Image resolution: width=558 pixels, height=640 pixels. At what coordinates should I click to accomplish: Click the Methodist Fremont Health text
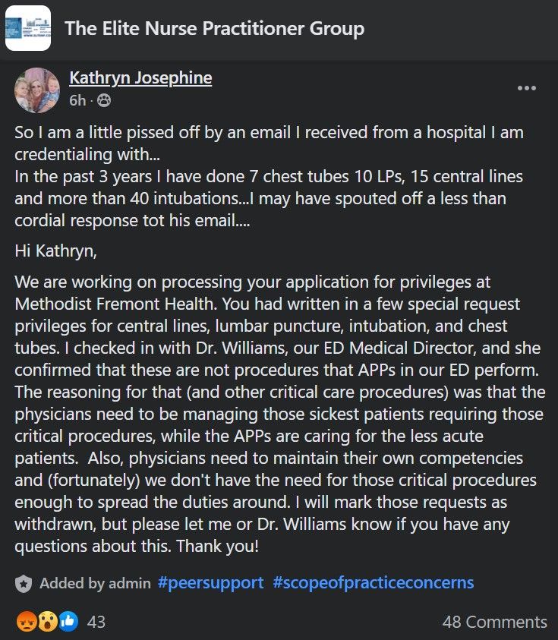coord(115,304)
